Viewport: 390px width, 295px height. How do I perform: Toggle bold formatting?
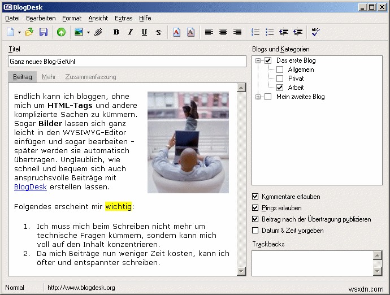(x=116, y=32)
